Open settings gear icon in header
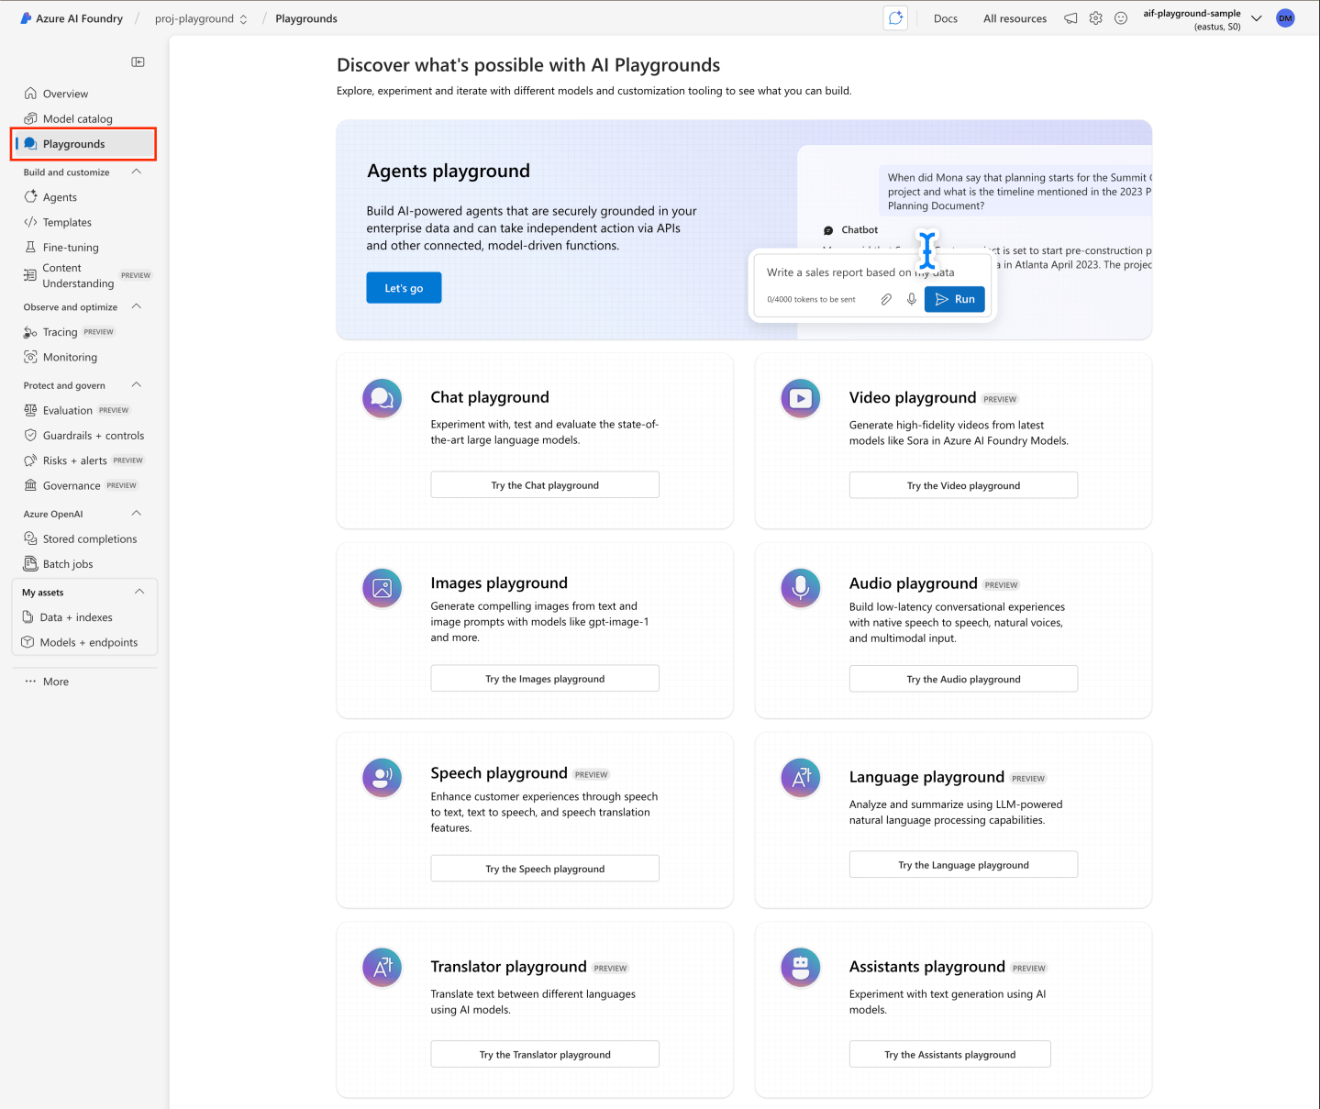This screenshot has height=1109, width=1320. (1095, 18)
